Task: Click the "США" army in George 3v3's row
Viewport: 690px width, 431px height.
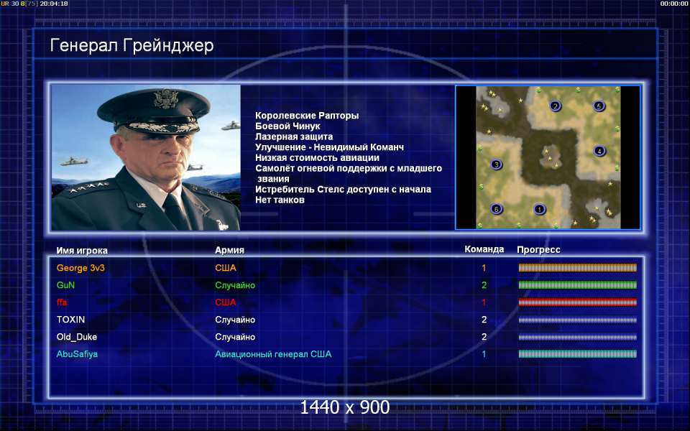Action: click(225, 268)
